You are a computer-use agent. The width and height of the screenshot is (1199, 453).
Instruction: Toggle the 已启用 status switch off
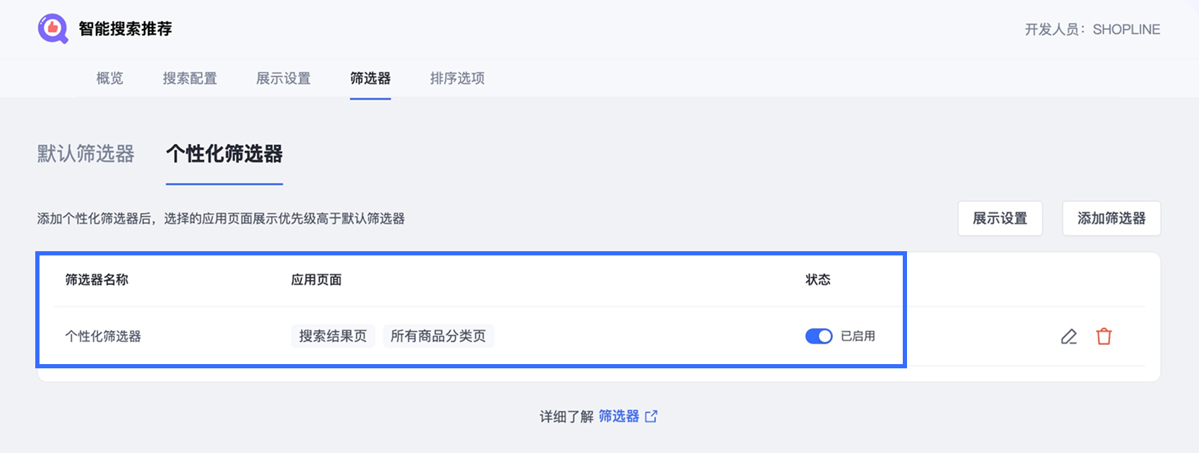point(818,337)
